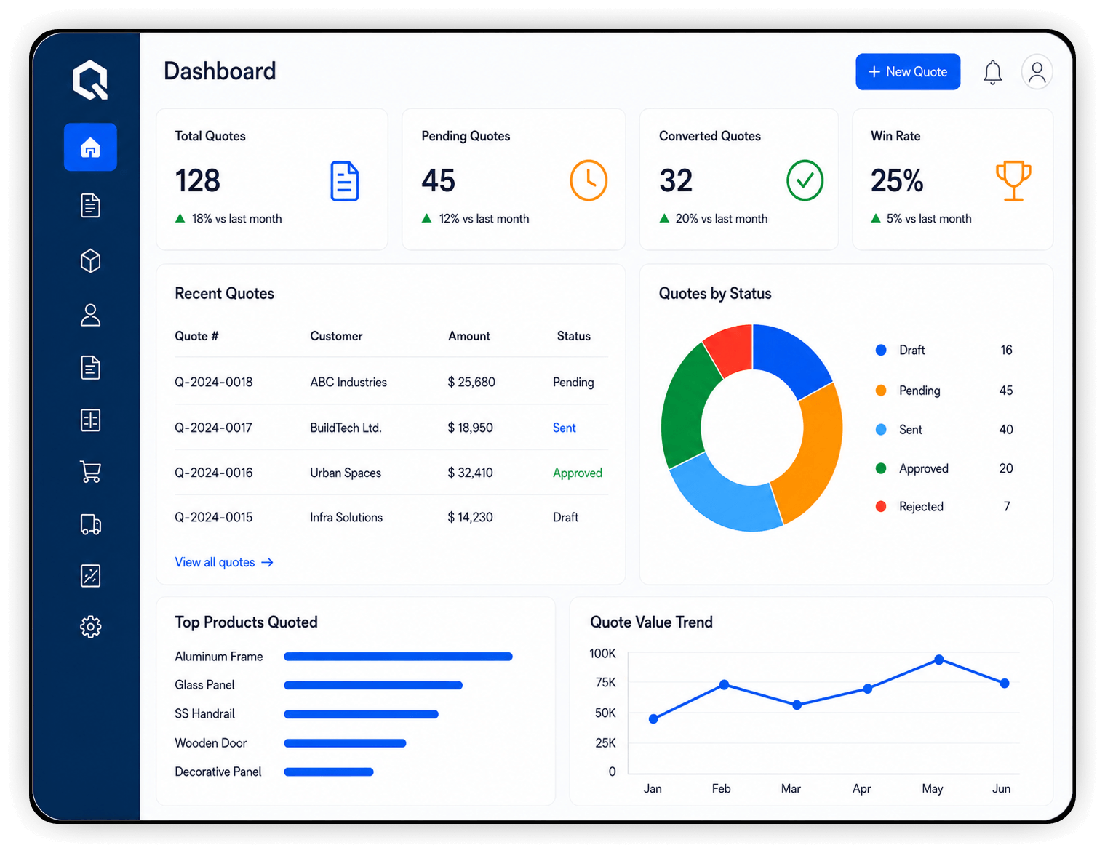This screenshot has width=1105, height=853.
Task: Click the Jun data point on trend chart
Action: pyautogui.click(x=1005, y=683)
